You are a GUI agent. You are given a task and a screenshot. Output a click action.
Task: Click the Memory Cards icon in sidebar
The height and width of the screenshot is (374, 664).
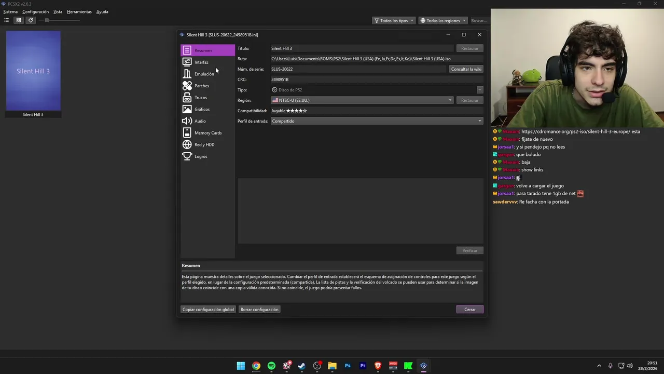187,133
